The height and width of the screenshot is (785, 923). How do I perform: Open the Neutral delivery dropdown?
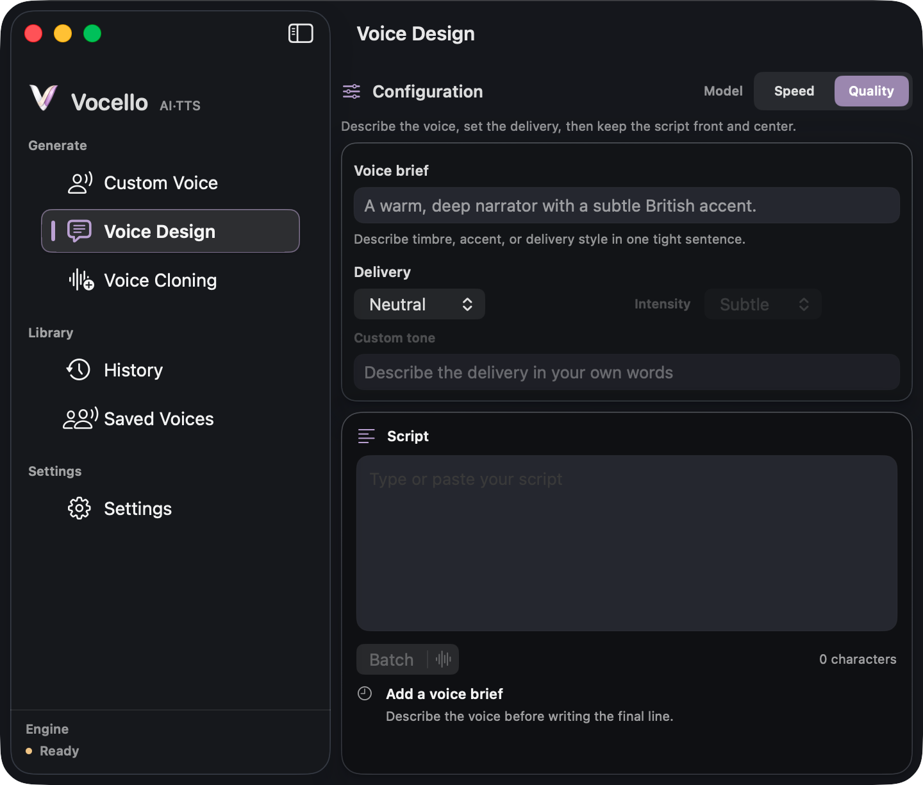coord(420,304)
